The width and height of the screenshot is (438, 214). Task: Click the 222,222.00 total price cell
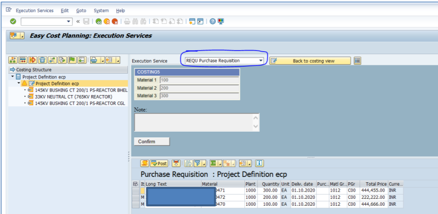(374, 197)
